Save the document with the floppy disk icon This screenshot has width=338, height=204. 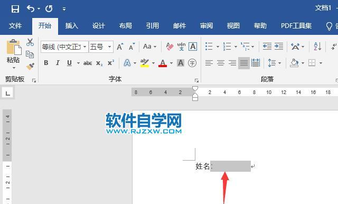tap(15, 9)
